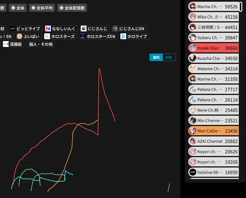246x198 pixels.
Task: Click the にじさんじEN logo icon
Action: [x=115, y=28]
